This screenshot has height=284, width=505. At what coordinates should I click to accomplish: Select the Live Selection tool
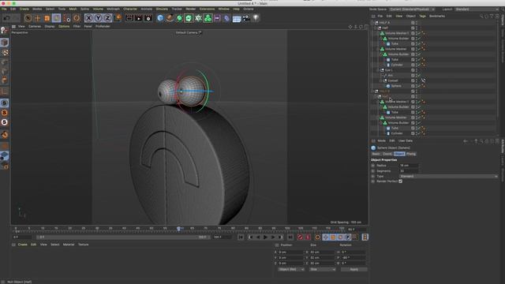tap(28, 18)
